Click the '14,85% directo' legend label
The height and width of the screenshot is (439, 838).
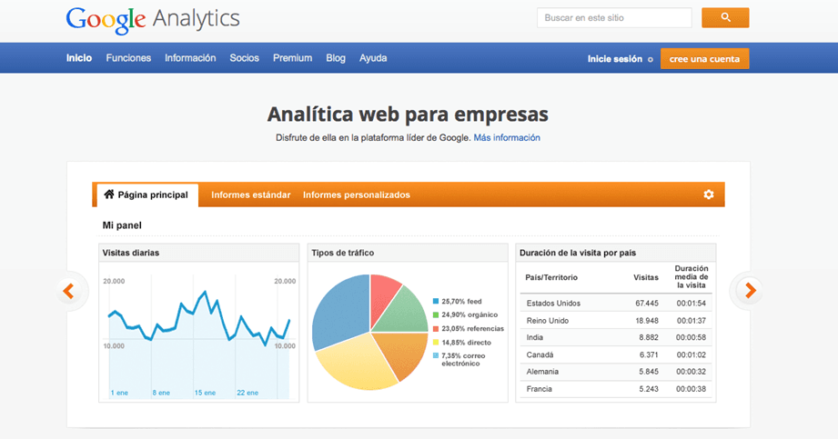click(x=466, y=343)
